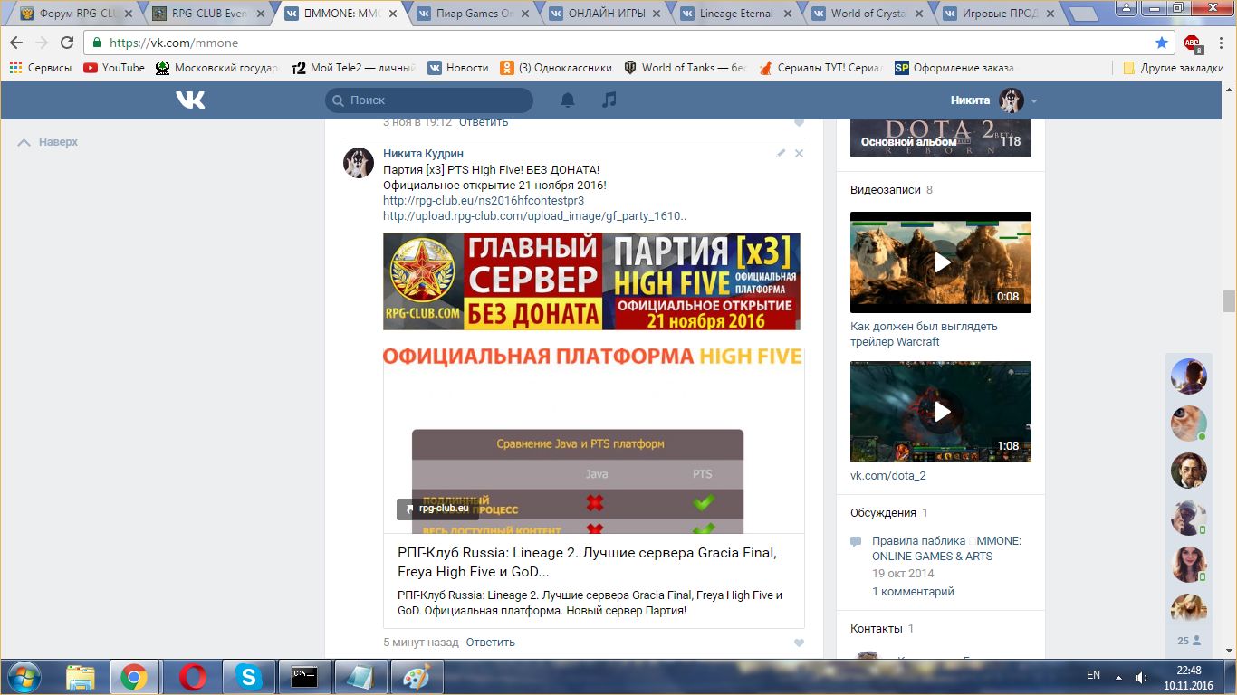
Task: Open the vk.com/dota_2 video title
Action: (887, 476)
